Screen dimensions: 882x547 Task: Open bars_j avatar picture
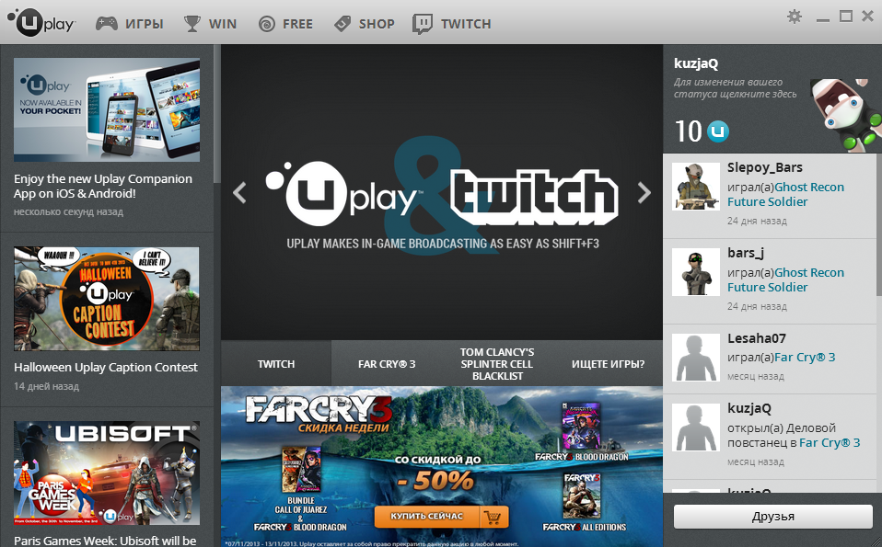pos(696,272)
